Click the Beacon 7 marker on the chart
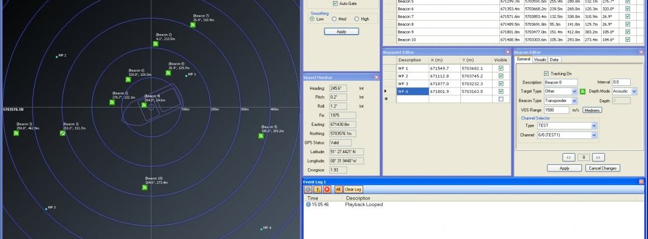 [193, 25]
